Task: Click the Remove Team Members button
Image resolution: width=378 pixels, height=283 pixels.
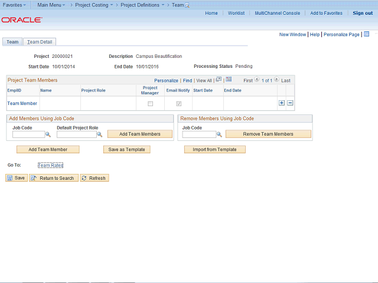Action: tap(268, 134)
